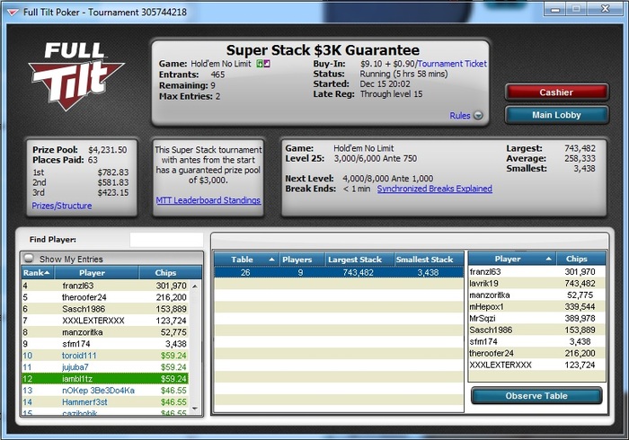This screenshot has width=629, height=440.
Task: Open the Rules link
Action: click(460, 116)
